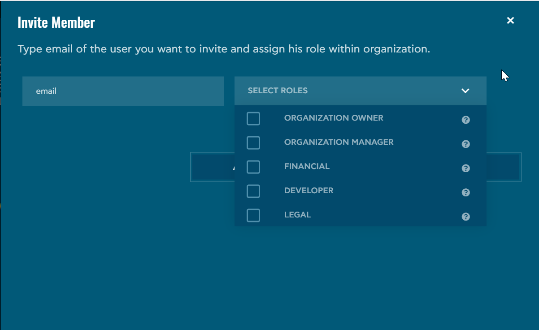
Task: Mark the Legal role checkbox
Action: tap(253, 216)
